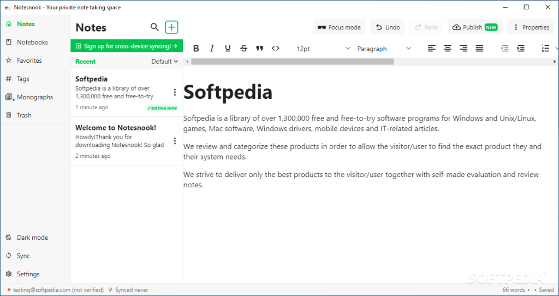Image resolution: width=559 pixels, height=296 pixels.
Task: Click the Redo button
Action: click(426, 27)
